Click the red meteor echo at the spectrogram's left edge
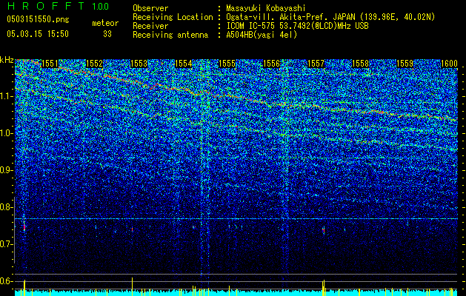Image resolution: width=466 pixels, height=296 pixels. point(24,227)
